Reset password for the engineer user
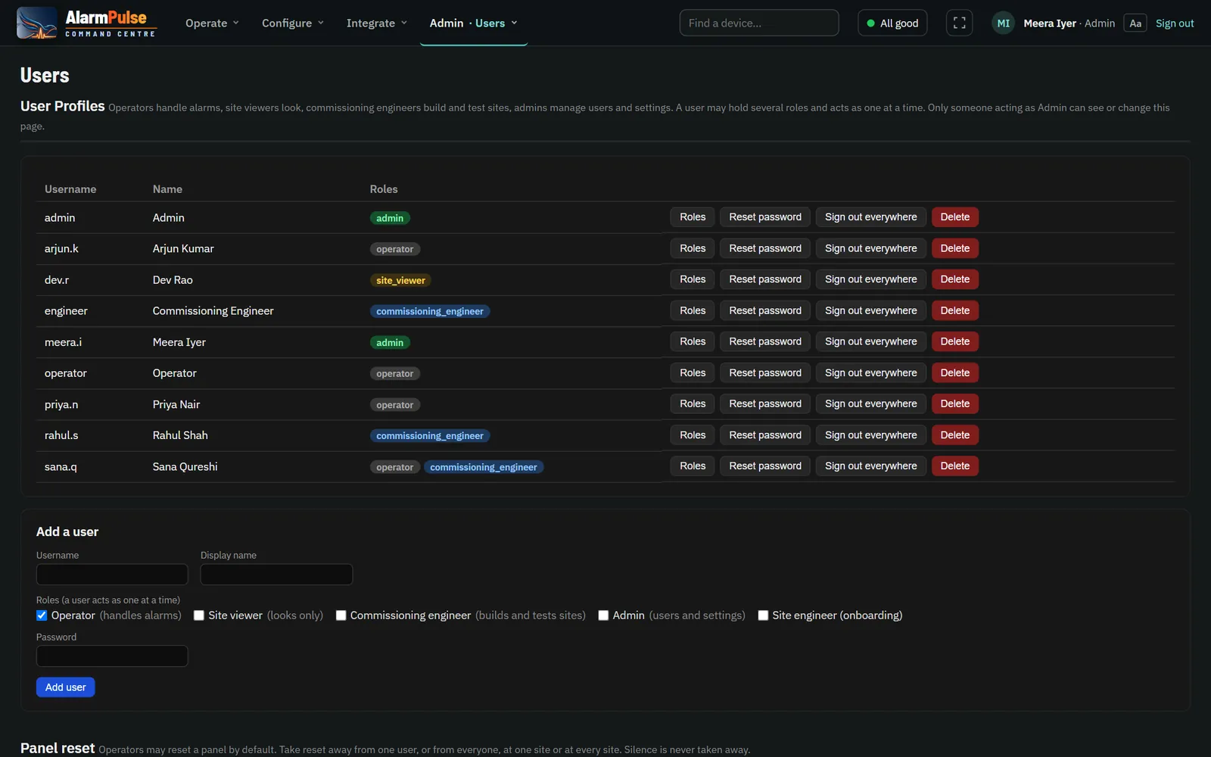1211x757 pixels. click(764, 310)
